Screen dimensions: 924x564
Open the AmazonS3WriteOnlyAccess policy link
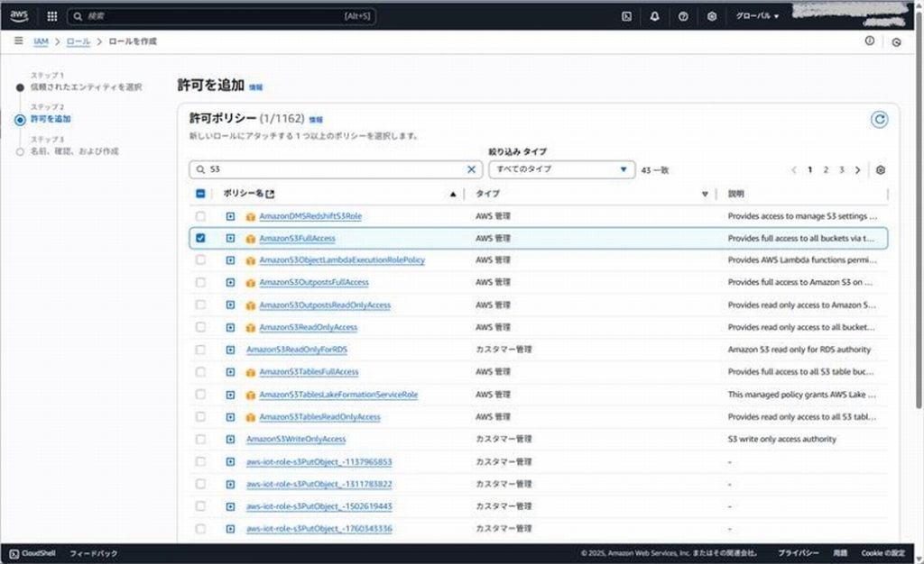point(296,439)
